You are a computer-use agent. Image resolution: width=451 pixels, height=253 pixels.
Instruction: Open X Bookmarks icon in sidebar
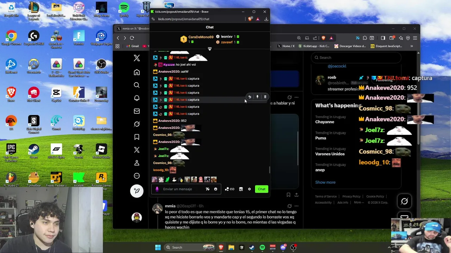point(137,137)
